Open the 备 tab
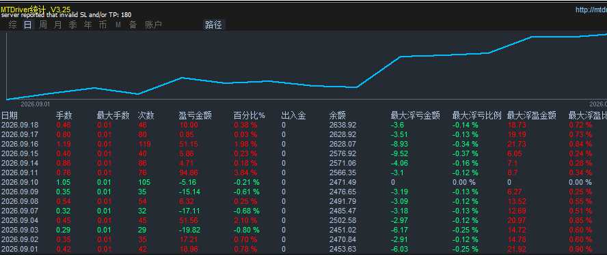Screen dimensions: 607x255 coord(133,25)
